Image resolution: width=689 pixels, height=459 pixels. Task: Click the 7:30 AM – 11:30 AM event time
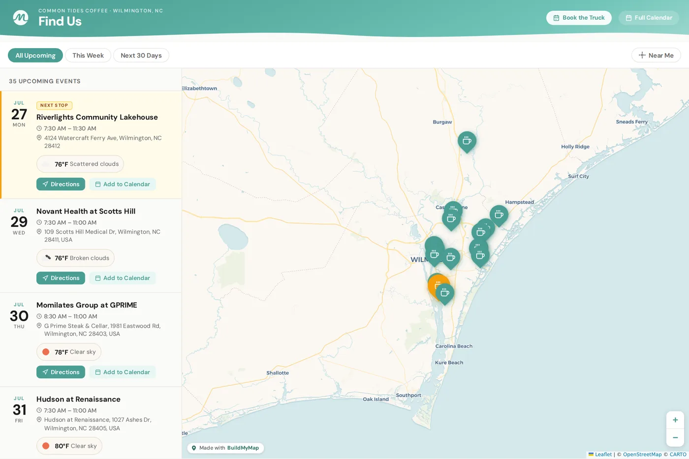pyautogui.click(x=70, y=128)
